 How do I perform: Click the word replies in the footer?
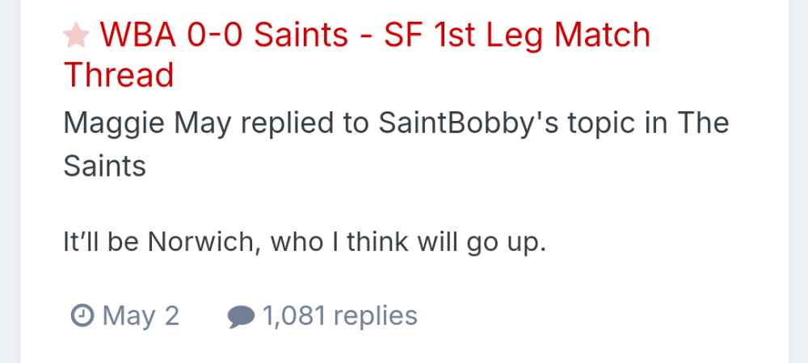tap(376, 315)
